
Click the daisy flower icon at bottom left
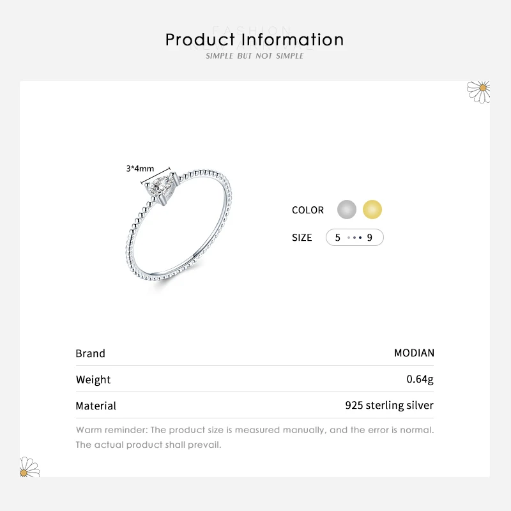(x=29, y=468)
